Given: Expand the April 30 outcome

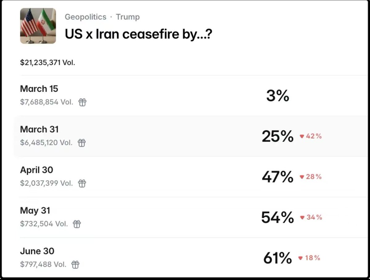Looking at the screenshot, I should tap(191, 177).
